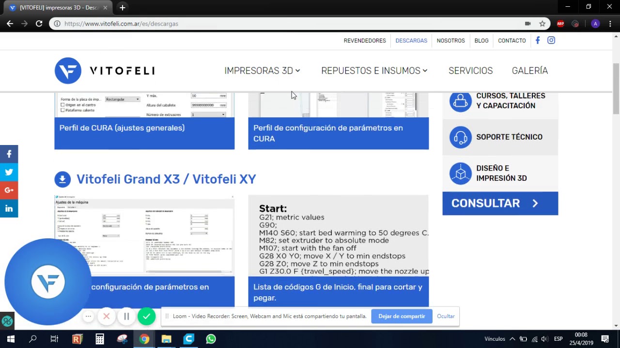Open Chrome's three-dot menu

click(610, 24)
